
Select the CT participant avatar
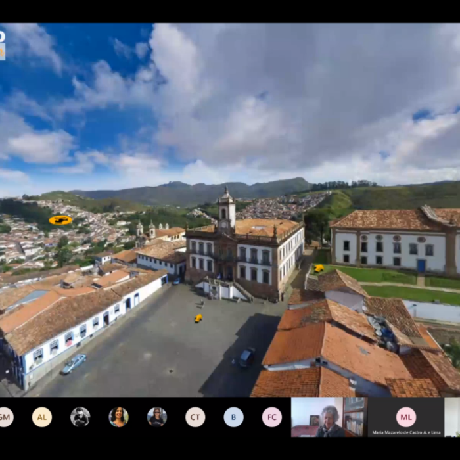pyautogui.click(x=195, y=417)
